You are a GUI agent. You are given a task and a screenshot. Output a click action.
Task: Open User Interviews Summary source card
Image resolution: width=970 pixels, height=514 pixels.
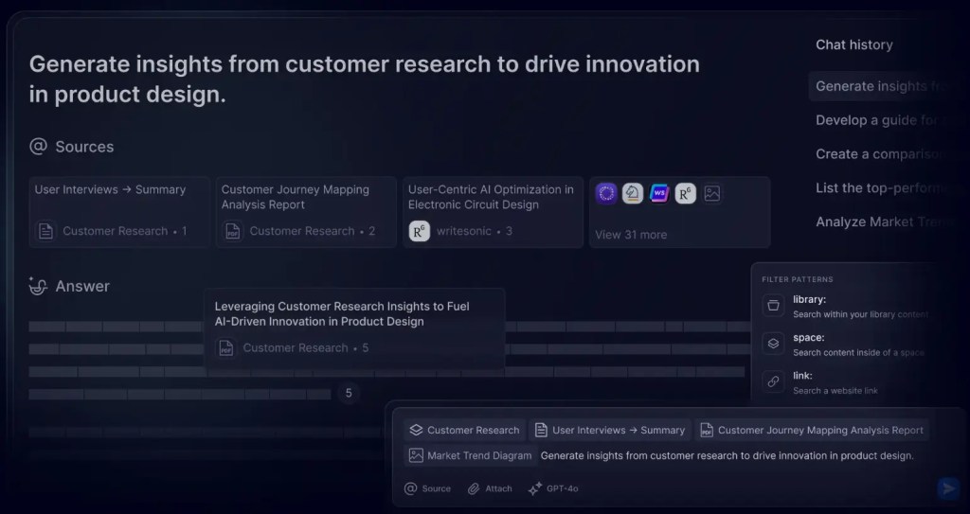(x=119, y=211)
